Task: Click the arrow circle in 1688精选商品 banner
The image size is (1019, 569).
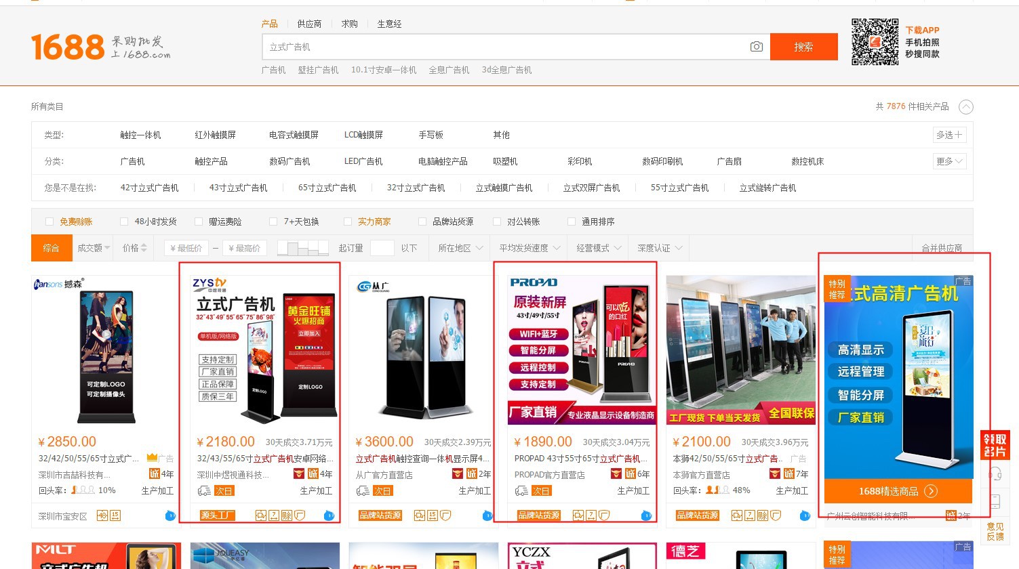Action: (932, 491)
